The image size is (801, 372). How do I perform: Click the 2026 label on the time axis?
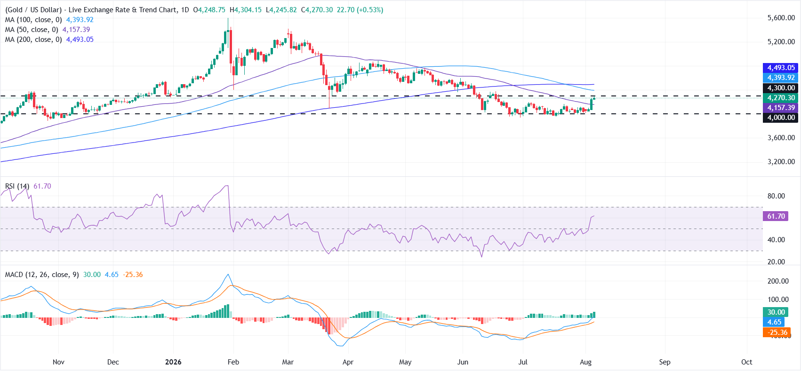[x=173, y=362]
